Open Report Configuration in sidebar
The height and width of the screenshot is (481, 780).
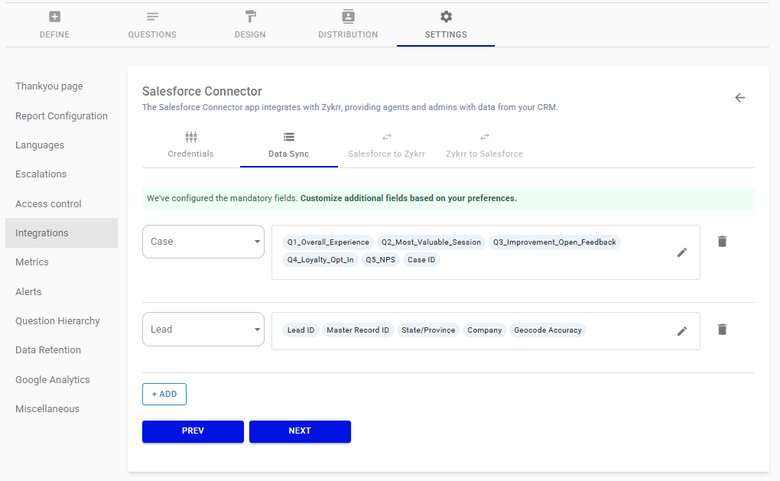pos(62,116)
